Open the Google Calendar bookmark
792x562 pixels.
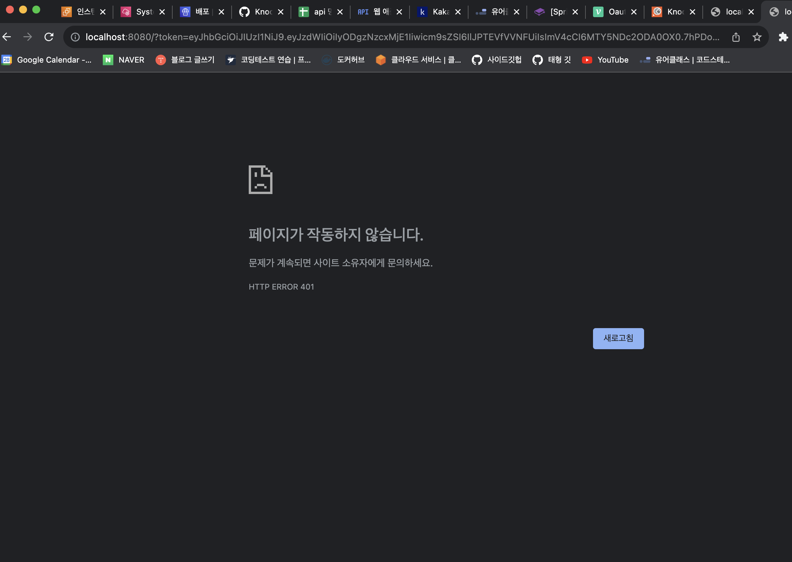47,60
